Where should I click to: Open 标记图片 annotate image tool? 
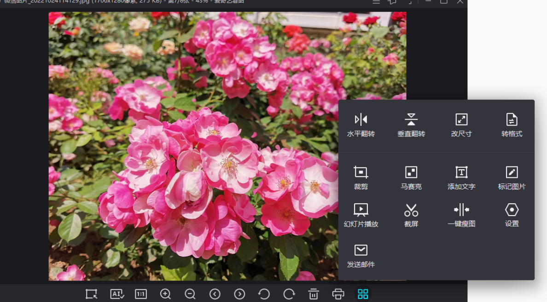(x=512, y=177)
